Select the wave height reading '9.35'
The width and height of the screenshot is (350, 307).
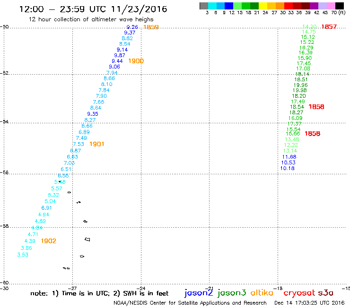click(x=93, y=114)
